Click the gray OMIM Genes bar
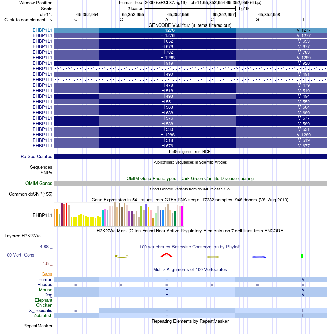Image resolution: width=327 pixels, height=334 pixels. [x=190, y=184]
